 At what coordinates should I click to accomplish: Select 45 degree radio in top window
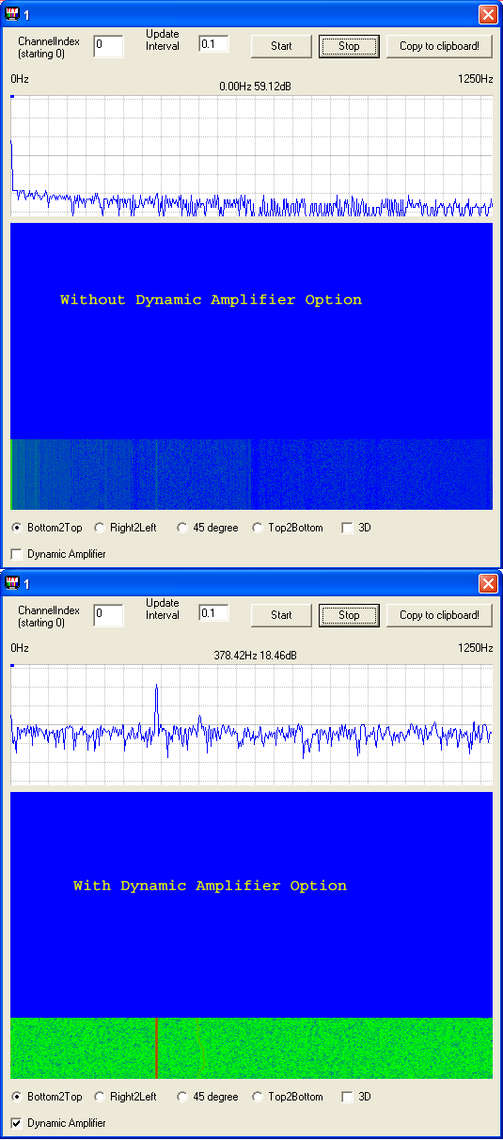click(x=182, y=528)
